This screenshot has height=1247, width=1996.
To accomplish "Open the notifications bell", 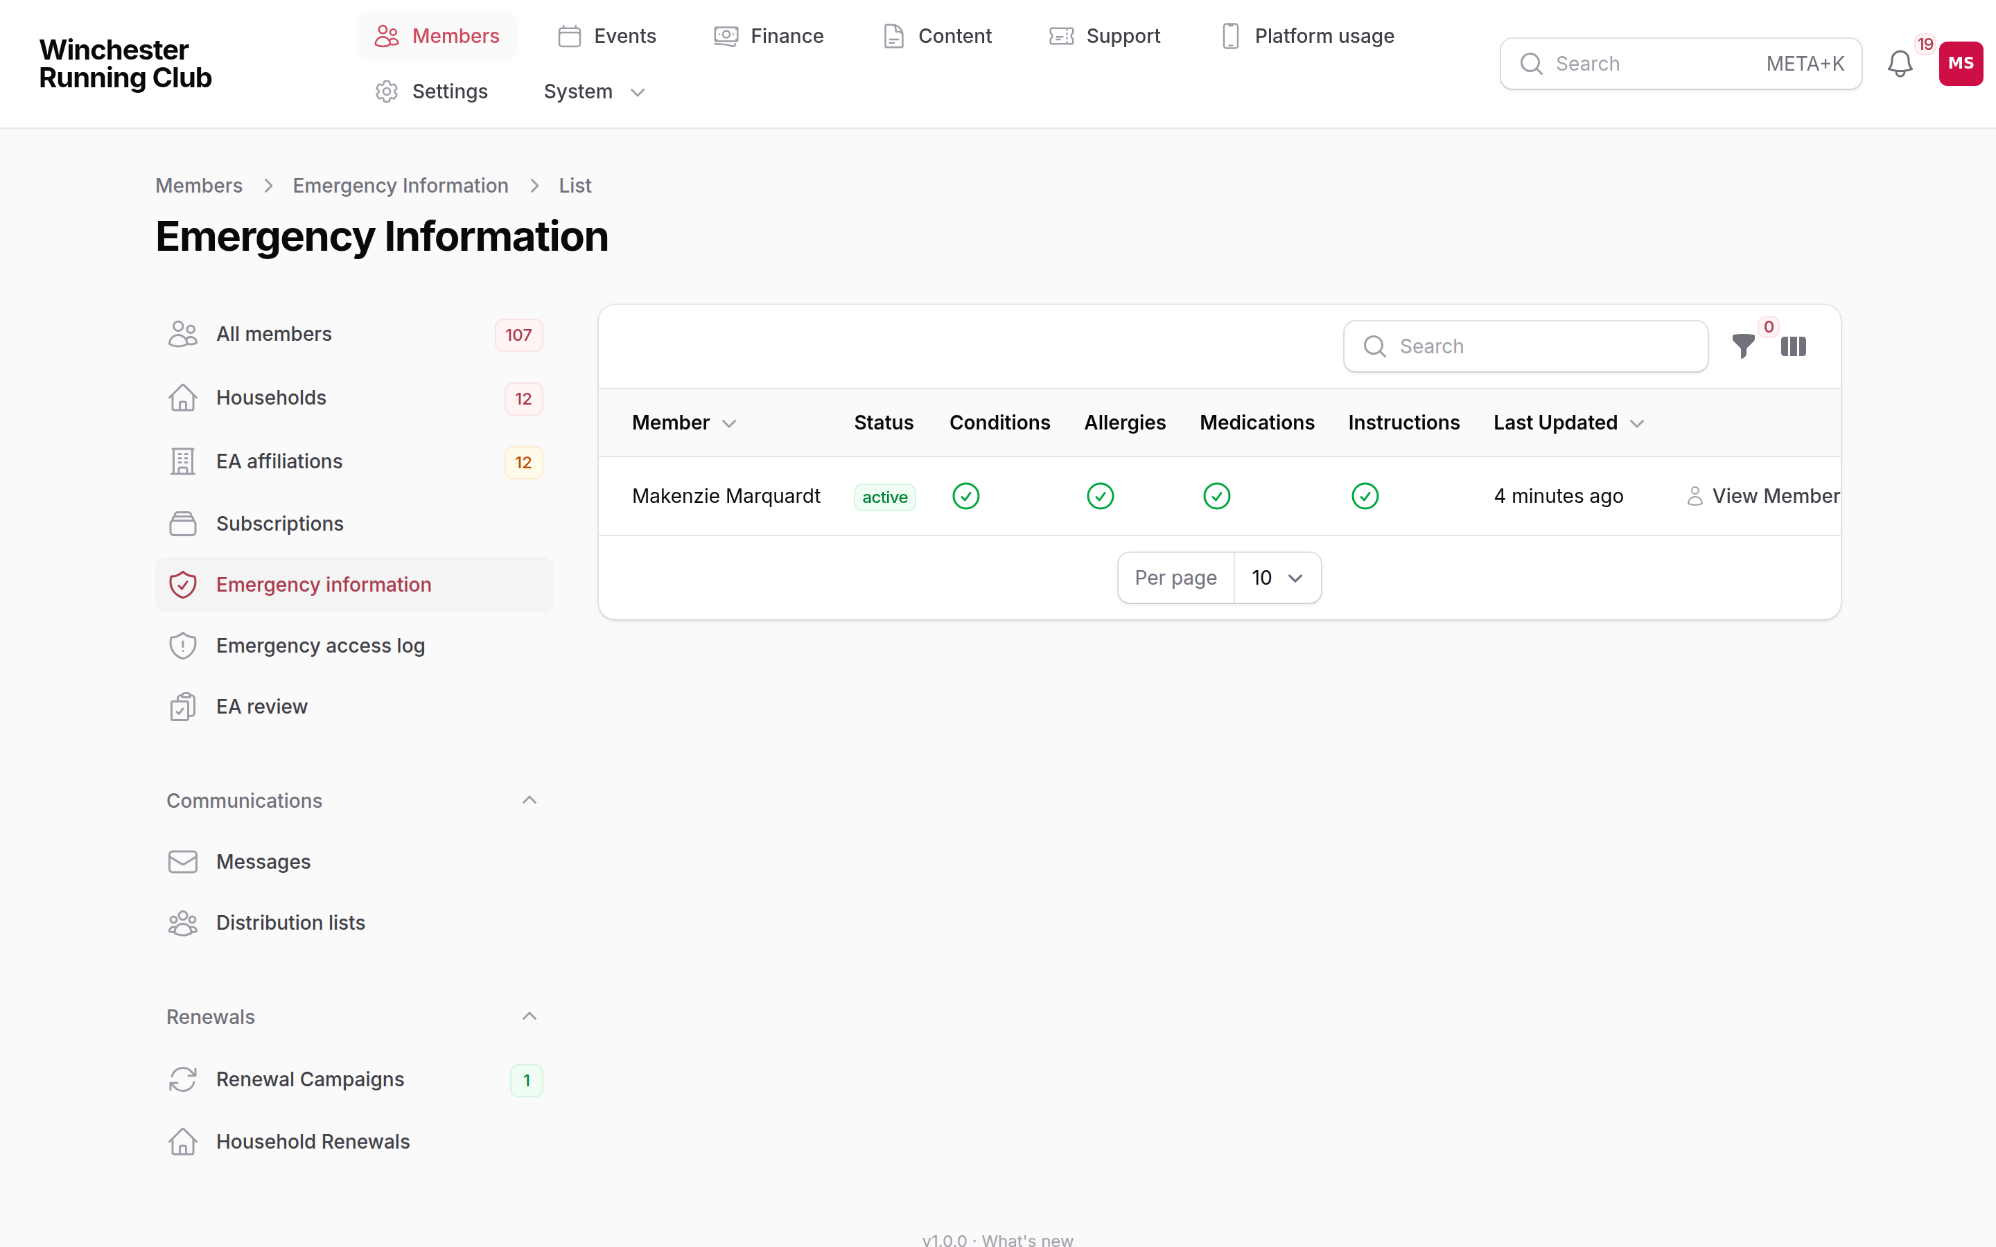I will click(x=1900, y=64).
